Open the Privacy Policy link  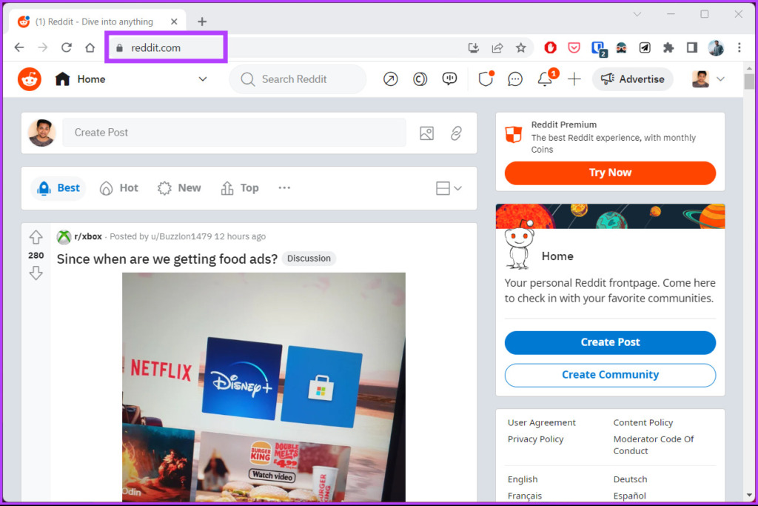[x=536, y=439]
